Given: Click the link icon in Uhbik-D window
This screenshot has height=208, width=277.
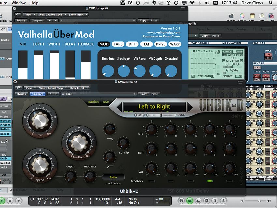Looking at the screenshot, I should (18, 88).
